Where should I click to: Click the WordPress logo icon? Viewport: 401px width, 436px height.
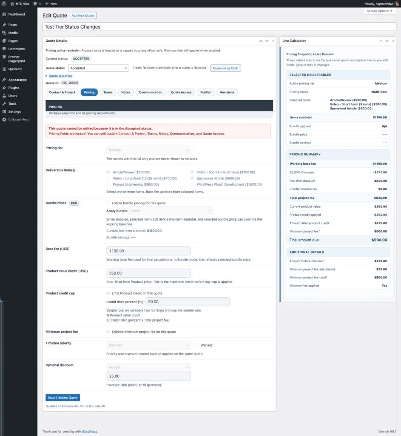pos(4,4)
